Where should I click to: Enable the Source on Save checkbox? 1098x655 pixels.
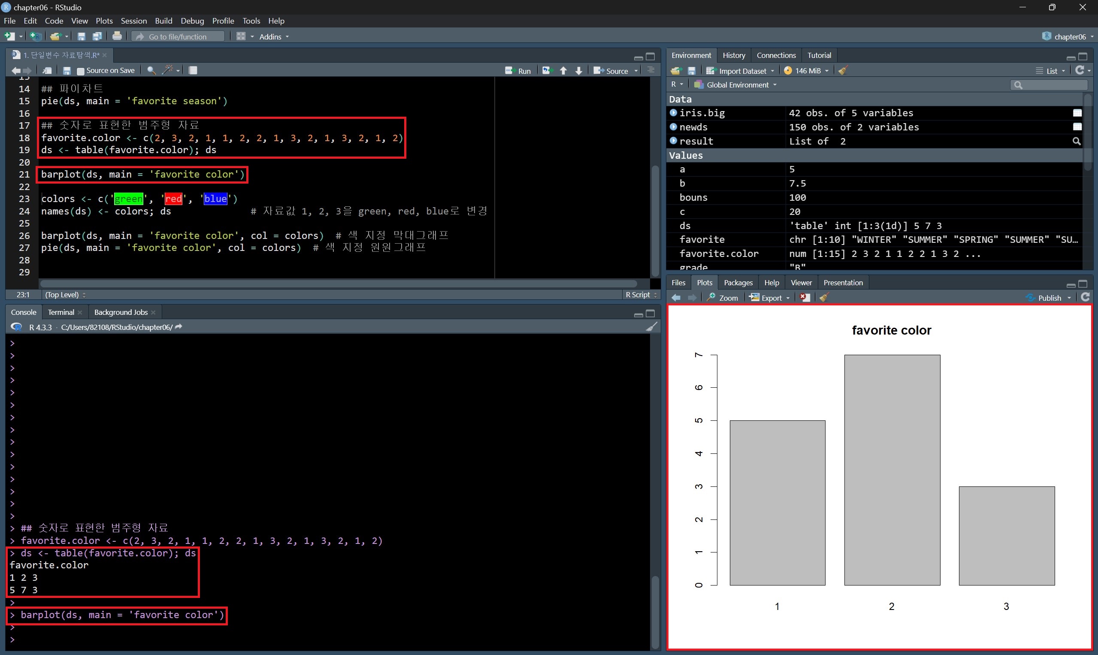click(x=81, y=71)
